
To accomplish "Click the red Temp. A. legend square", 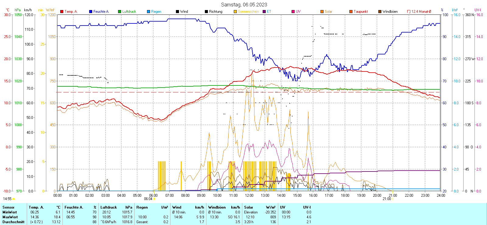I will [62, 12].
